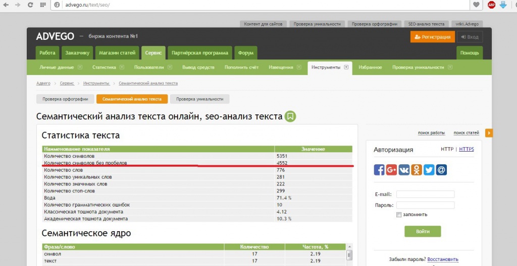Select the Сервис tab
The height and width of the screenshot is (266, 517).
pyautogui.click(x=153, y=53)
